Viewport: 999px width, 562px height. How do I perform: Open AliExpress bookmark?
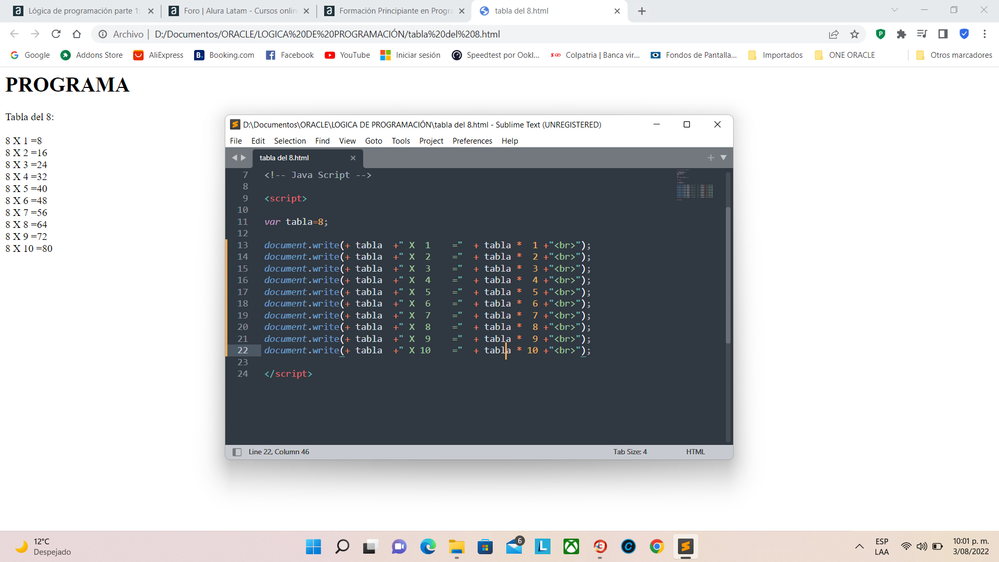point(158,55)
